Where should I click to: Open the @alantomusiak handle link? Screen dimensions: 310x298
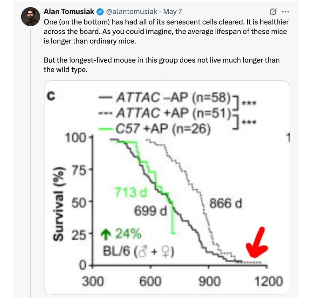click(131, 12)
